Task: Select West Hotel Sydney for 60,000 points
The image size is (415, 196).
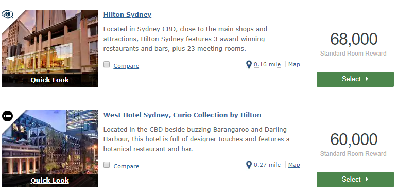Action: tap(355, 180)
